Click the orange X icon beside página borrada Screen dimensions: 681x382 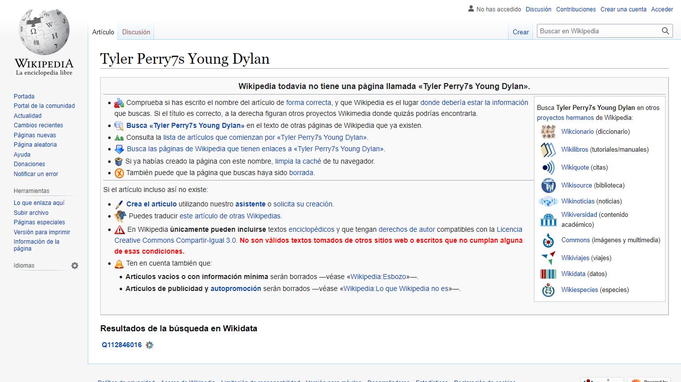pyautogui.click(x=119, y=173)
